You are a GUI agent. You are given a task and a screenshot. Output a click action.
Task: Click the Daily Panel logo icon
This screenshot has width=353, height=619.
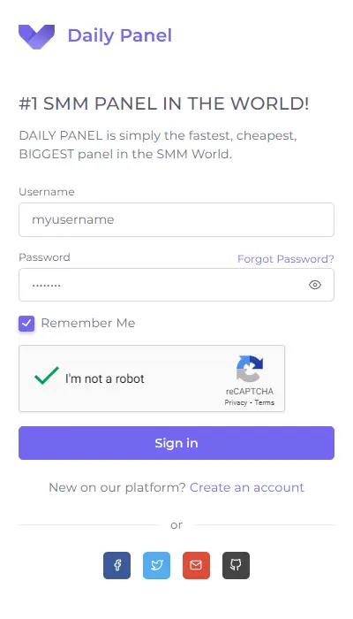pos(37,37)
